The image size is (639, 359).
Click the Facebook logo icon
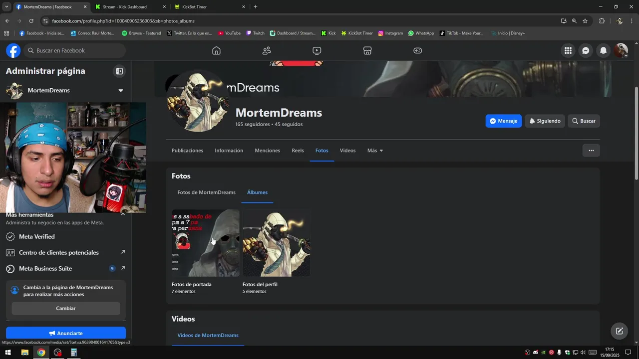pyautogui.click(x=13, y=50)
